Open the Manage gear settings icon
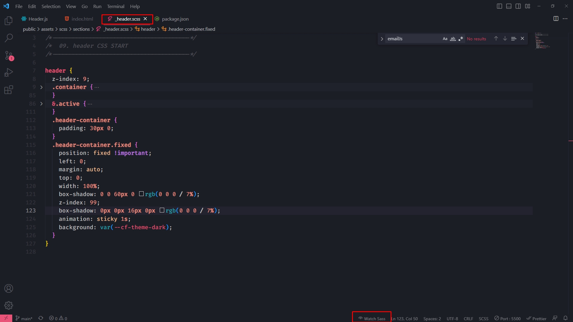This screenshot has height=322, width=573. tap(9, 305)
